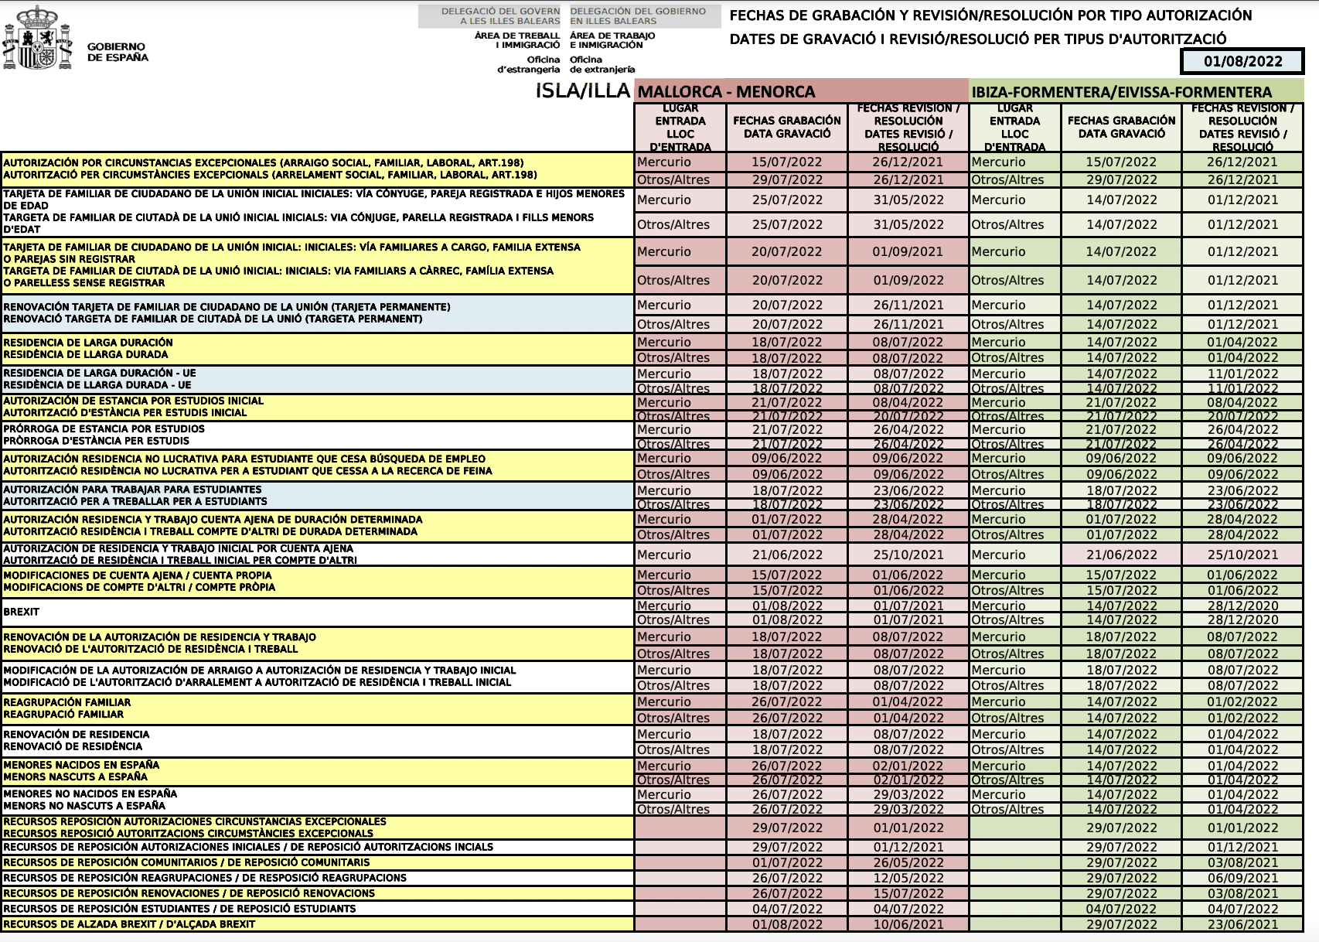
Task: Select the FECHAS DE GRABACIÓN Y REVISIÓN title
Action: 990,15
